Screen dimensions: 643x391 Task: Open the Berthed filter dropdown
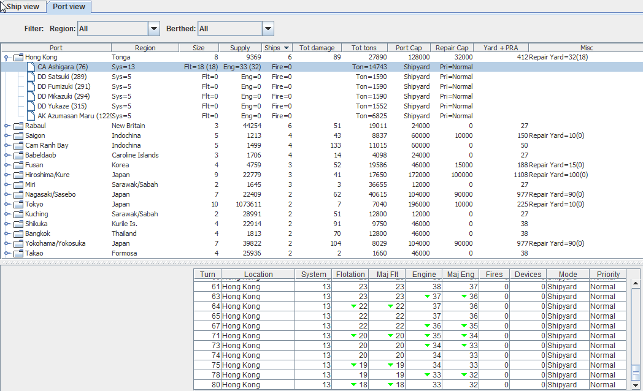tap(268, 29)
